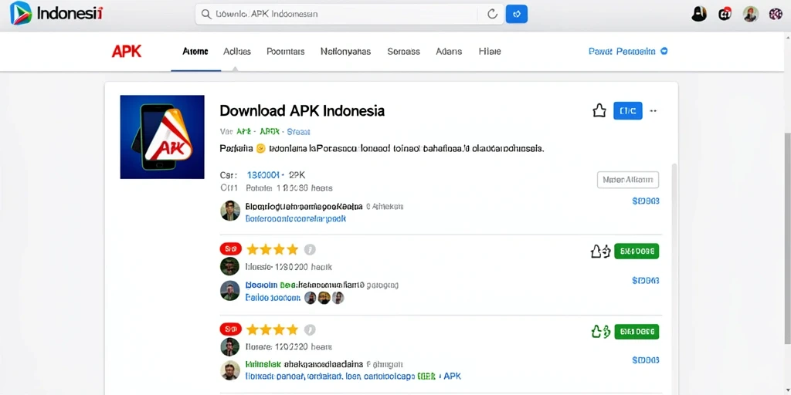Open notifications icon with red badge

725,14
